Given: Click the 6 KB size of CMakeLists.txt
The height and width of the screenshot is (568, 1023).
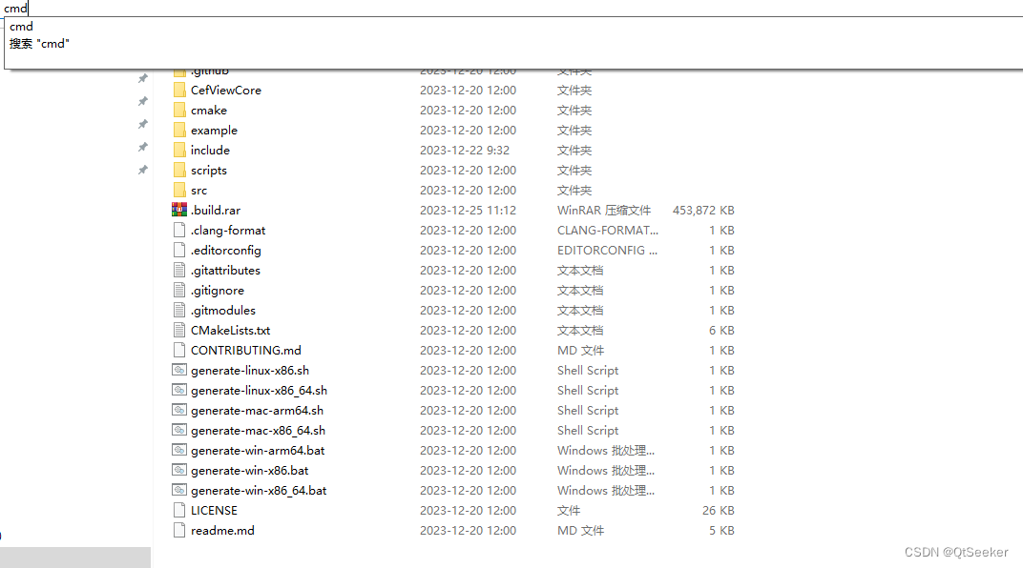Looking at the screenshot, I should click(x=721, y=331).
